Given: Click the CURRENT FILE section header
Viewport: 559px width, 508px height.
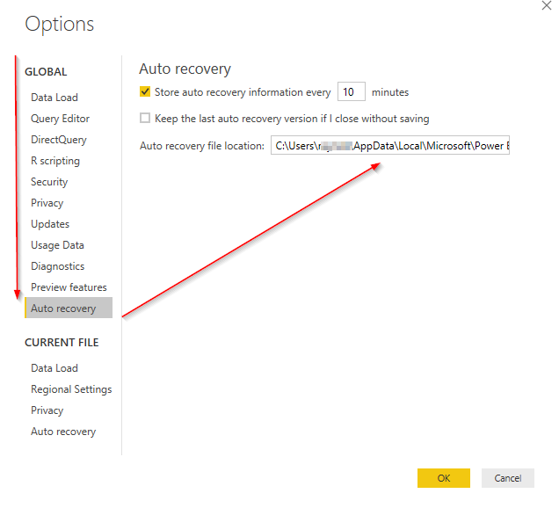Looking at the screenshot, I should click(62, 342).
